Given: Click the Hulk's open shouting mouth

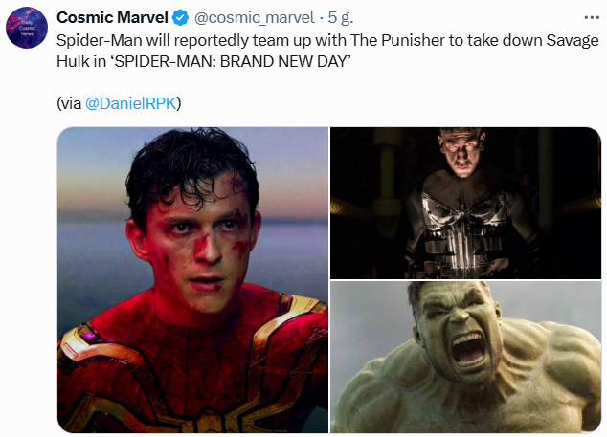Looking at the screenshot, I should (469, 349).
